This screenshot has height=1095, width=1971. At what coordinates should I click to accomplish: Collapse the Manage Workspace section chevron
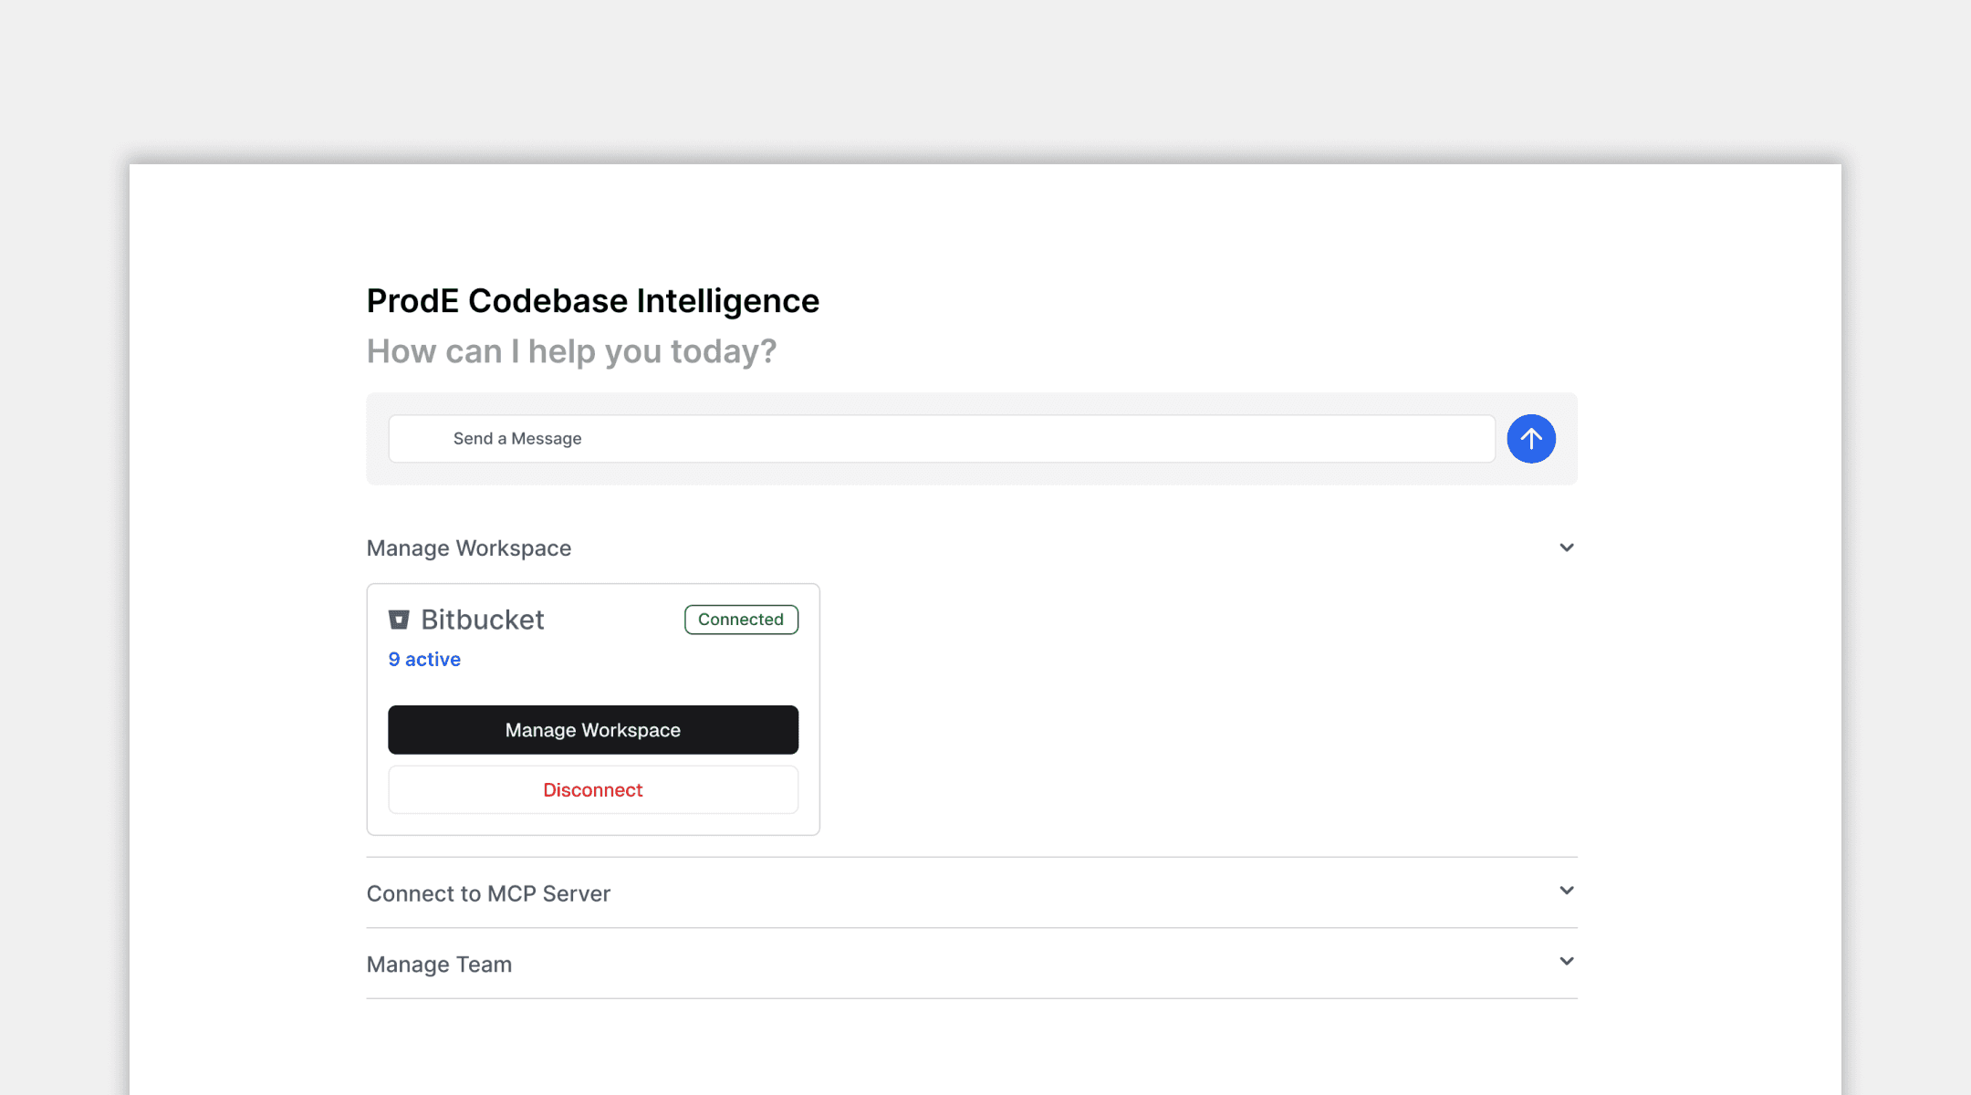point(1566,547)
